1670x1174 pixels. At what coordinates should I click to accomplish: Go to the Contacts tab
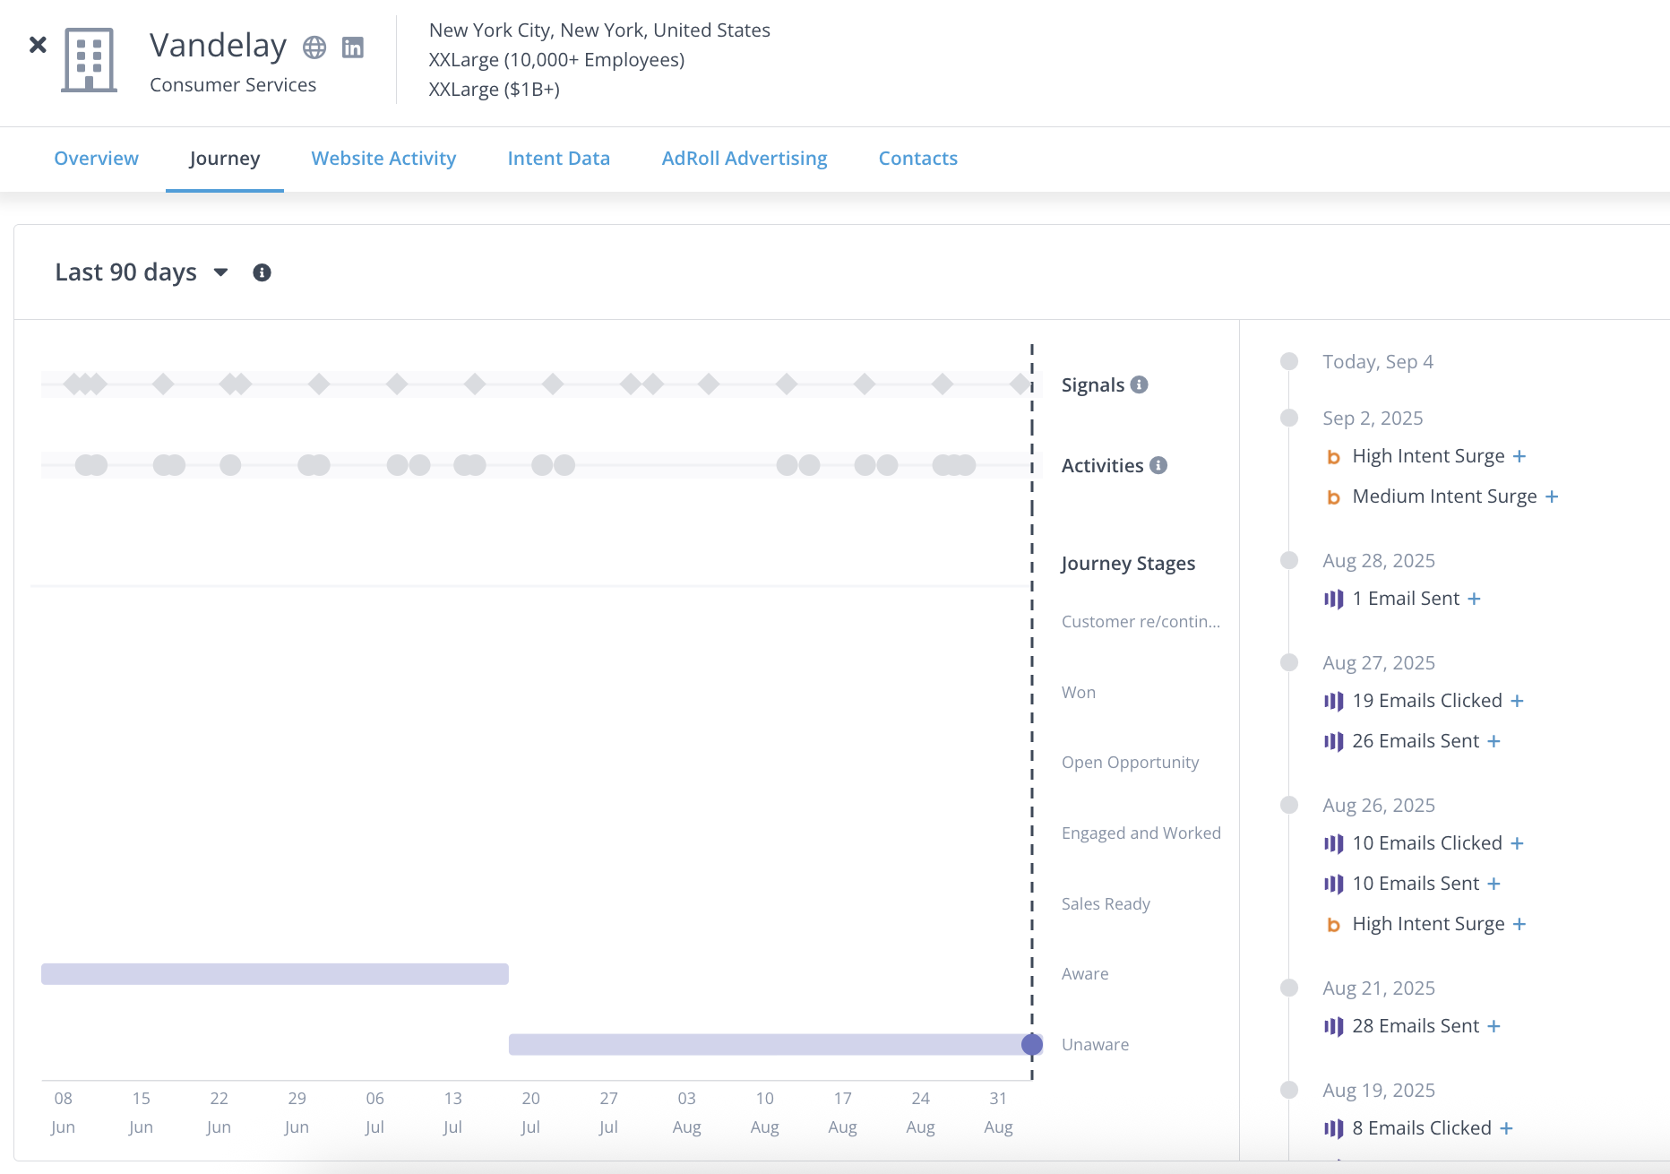pos(917,159)
